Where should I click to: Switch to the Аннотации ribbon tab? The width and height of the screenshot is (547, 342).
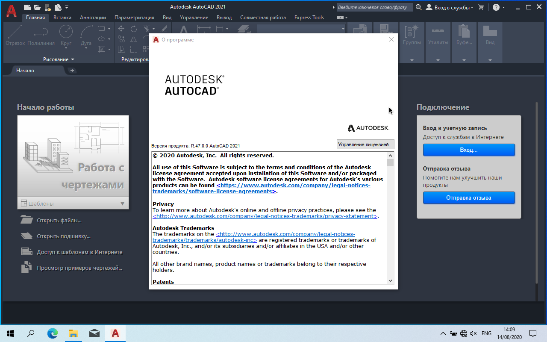tap(93, 18)
